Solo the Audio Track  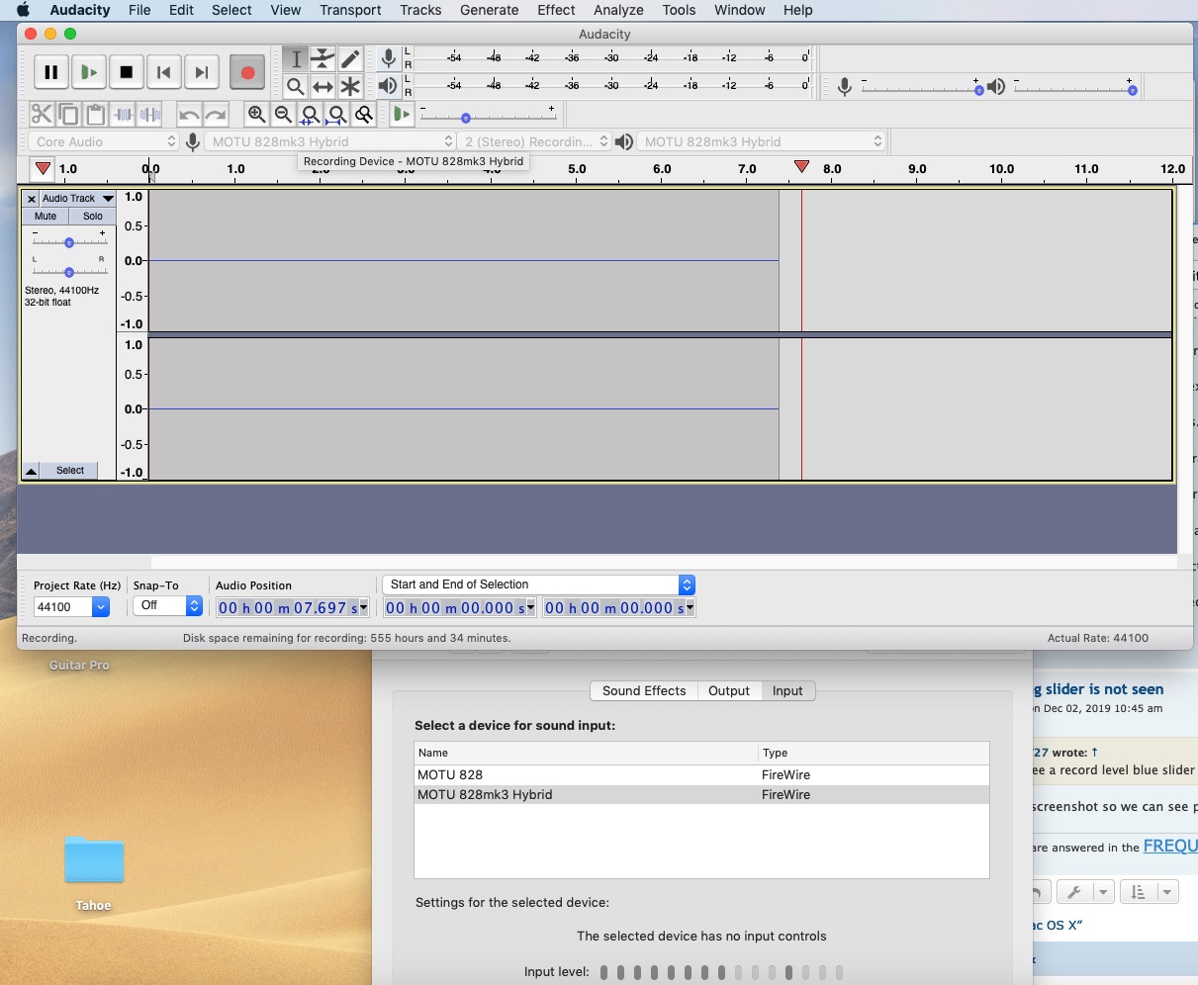93,216
